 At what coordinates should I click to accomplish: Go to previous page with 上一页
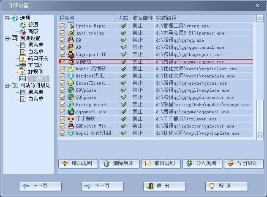pyautogui.click(x=40, y=186)
